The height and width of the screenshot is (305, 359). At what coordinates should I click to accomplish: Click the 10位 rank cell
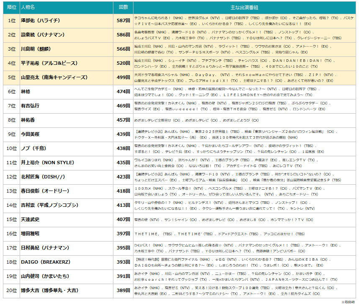tap(11, 148)
